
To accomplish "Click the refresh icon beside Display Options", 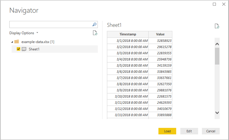I will 95,33.
